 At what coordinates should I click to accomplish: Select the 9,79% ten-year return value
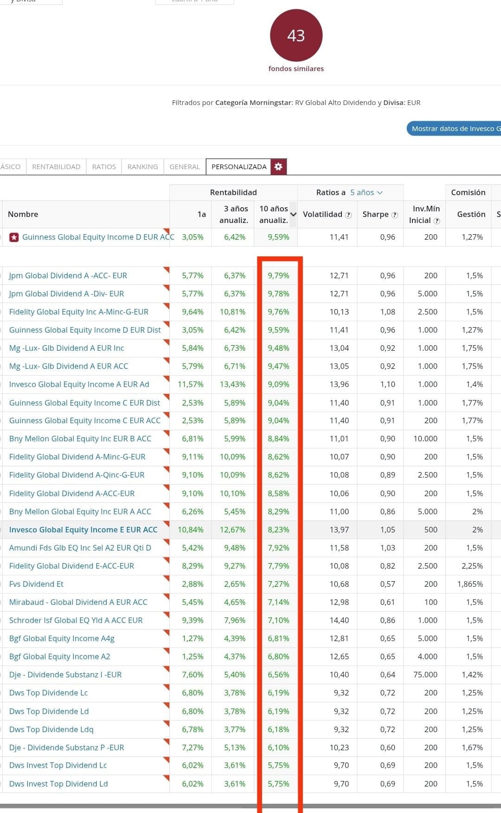(278, 275)
